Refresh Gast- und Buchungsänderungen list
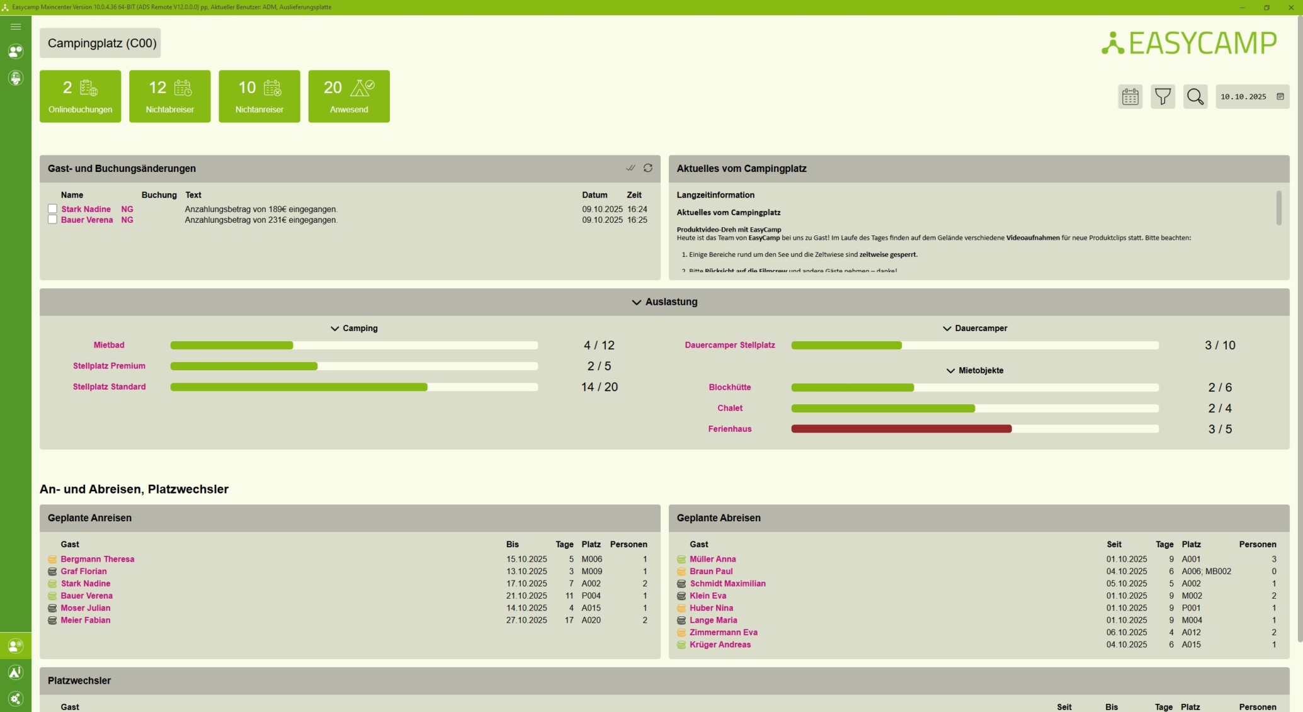This screenshot has width=1303, height=712. pyautogui.click(x=647, y=168)
